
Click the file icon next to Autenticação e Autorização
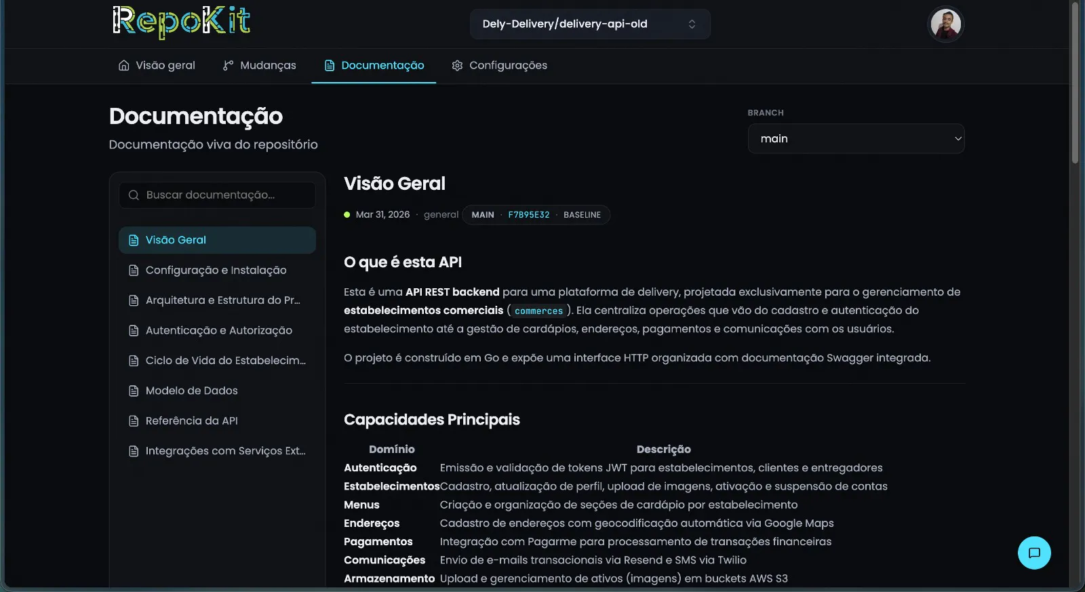(134, 330)
